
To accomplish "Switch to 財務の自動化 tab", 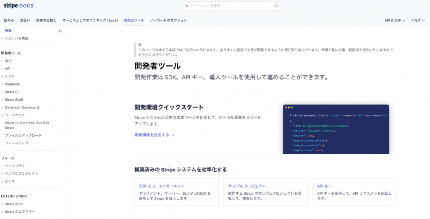I will (x=46, y=20).
